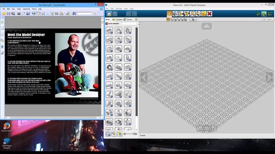The width and height of the screenshot is (275, 154).
Task: Click the Home icon in LEGO Digital Designer
Action: pyautogui.click(x=109, y=14)
